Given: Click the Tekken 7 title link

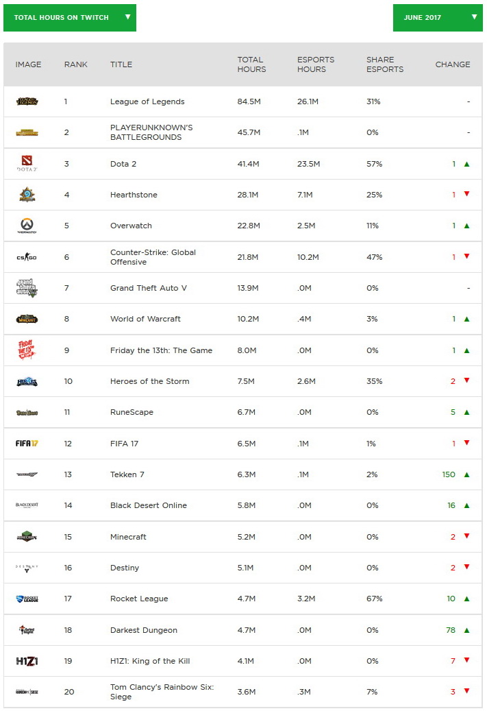Looking at the screenshot, I should click(x=127, y=474).
